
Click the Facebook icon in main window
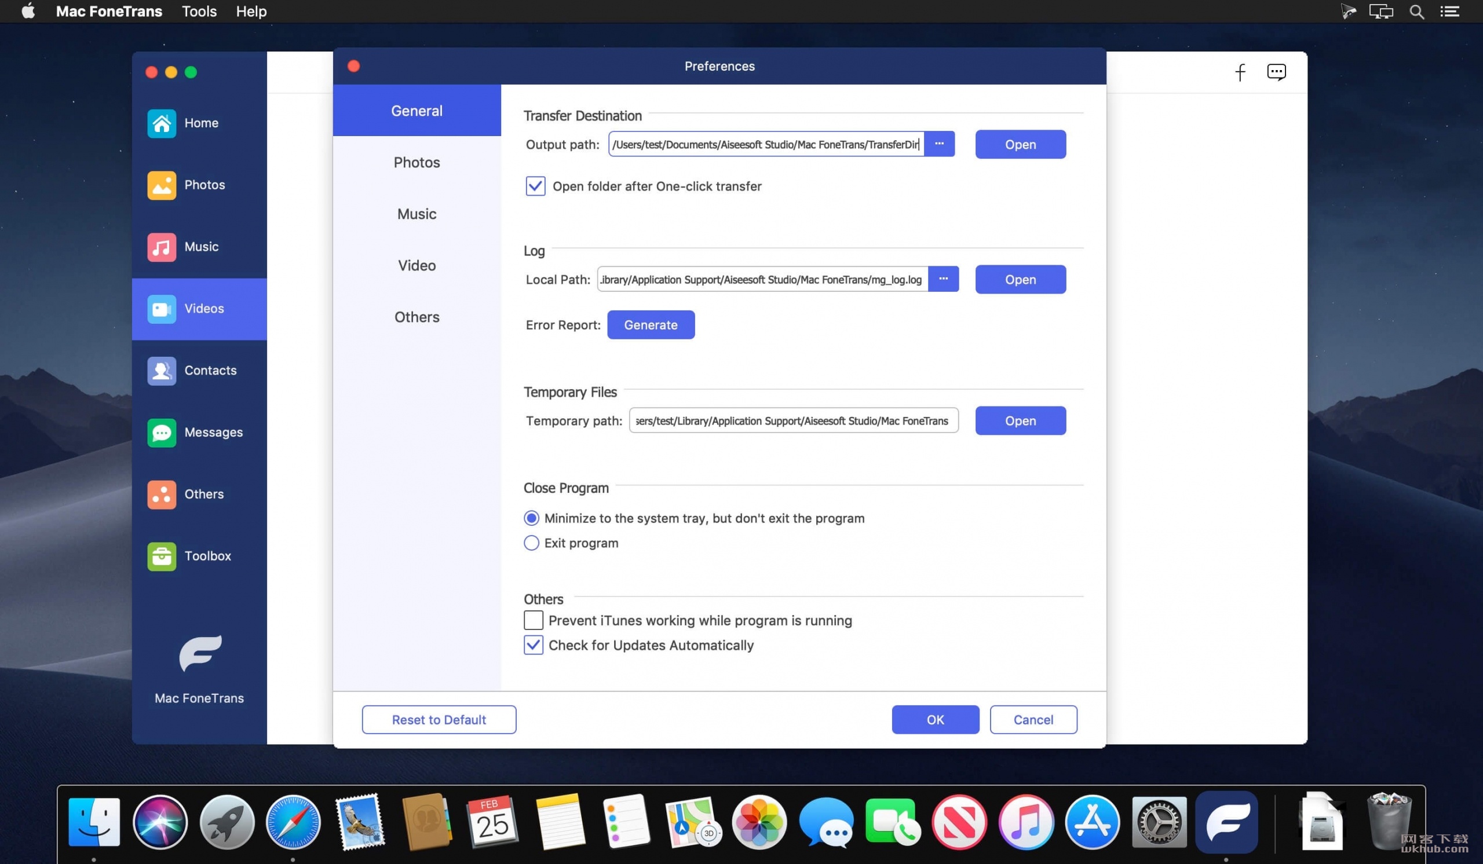1240,72
